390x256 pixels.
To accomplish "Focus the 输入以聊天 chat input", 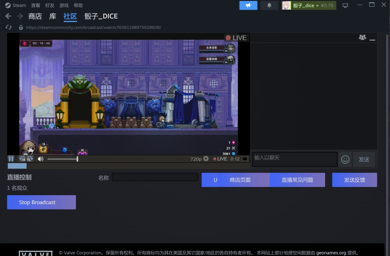I will coord(295,159).
